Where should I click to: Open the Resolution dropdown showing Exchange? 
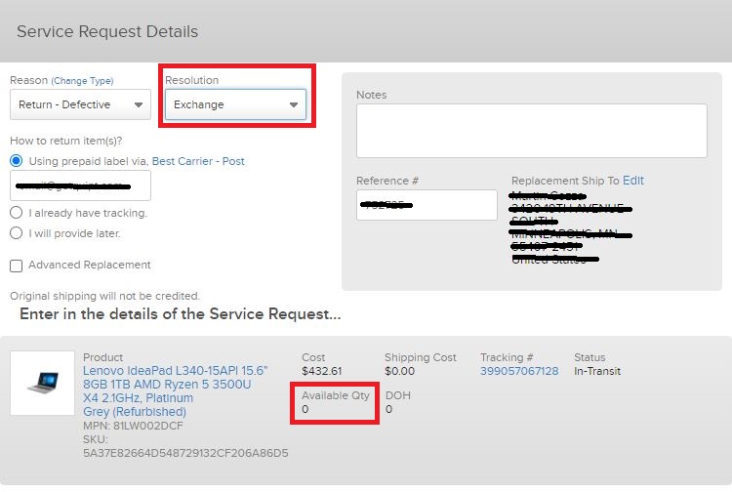236,104
